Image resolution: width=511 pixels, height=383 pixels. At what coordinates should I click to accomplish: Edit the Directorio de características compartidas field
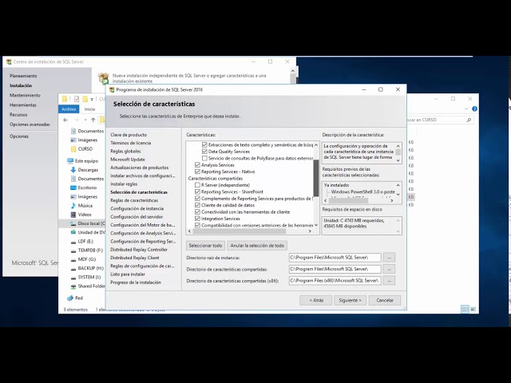click(335, 269)
